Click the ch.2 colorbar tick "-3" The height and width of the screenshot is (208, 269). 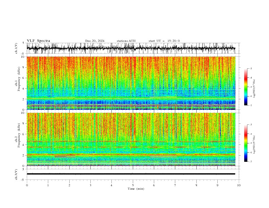pyautogui.click(x=250, y=125)
